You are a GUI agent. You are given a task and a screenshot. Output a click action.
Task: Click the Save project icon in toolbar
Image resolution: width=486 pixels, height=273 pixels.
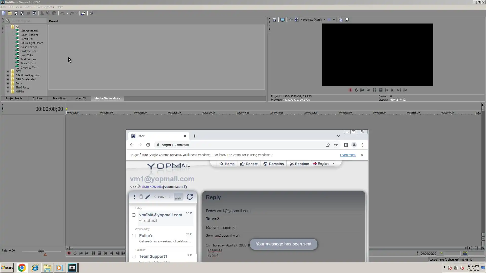(16, 13)
